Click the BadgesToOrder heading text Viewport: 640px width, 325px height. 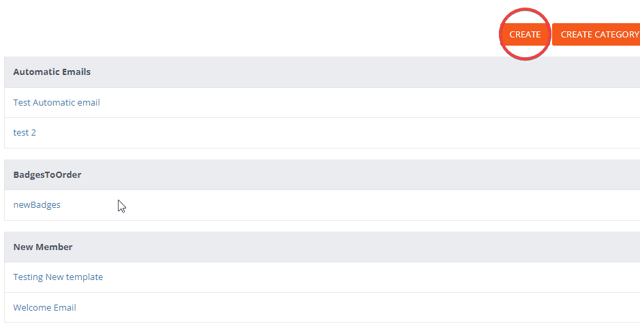pyautogui.click(x=47, y=175)
